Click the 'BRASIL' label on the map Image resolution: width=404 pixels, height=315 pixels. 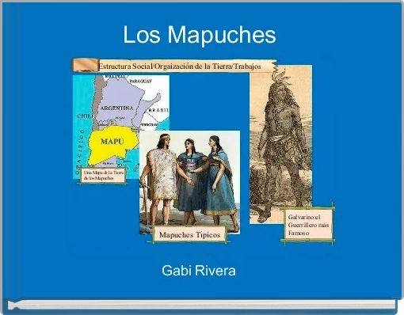tap(158, 110)
